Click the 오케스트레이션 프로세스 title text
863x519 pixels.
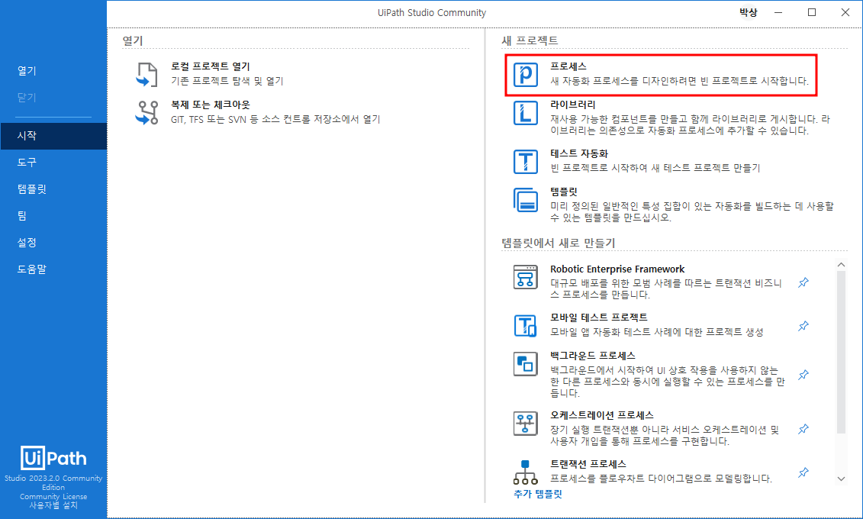click(x=602, y=415)
